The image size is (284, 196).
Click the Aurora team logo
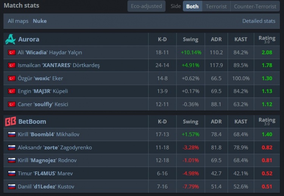point(10,39)
